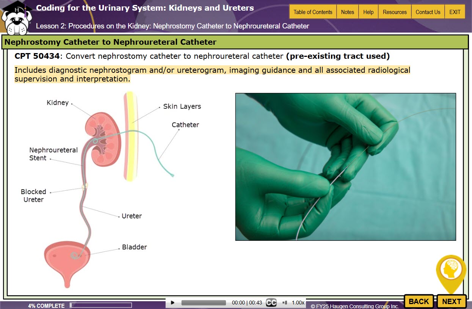Click the bladder in the diagram

[67, 258]
